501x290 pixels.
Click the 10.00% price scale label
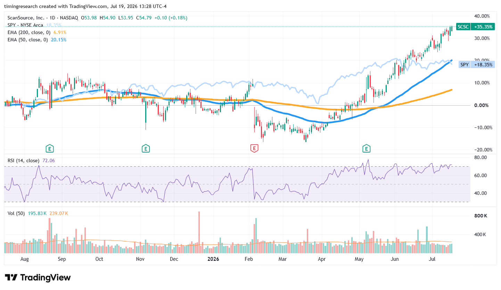[x=482, y=83]
